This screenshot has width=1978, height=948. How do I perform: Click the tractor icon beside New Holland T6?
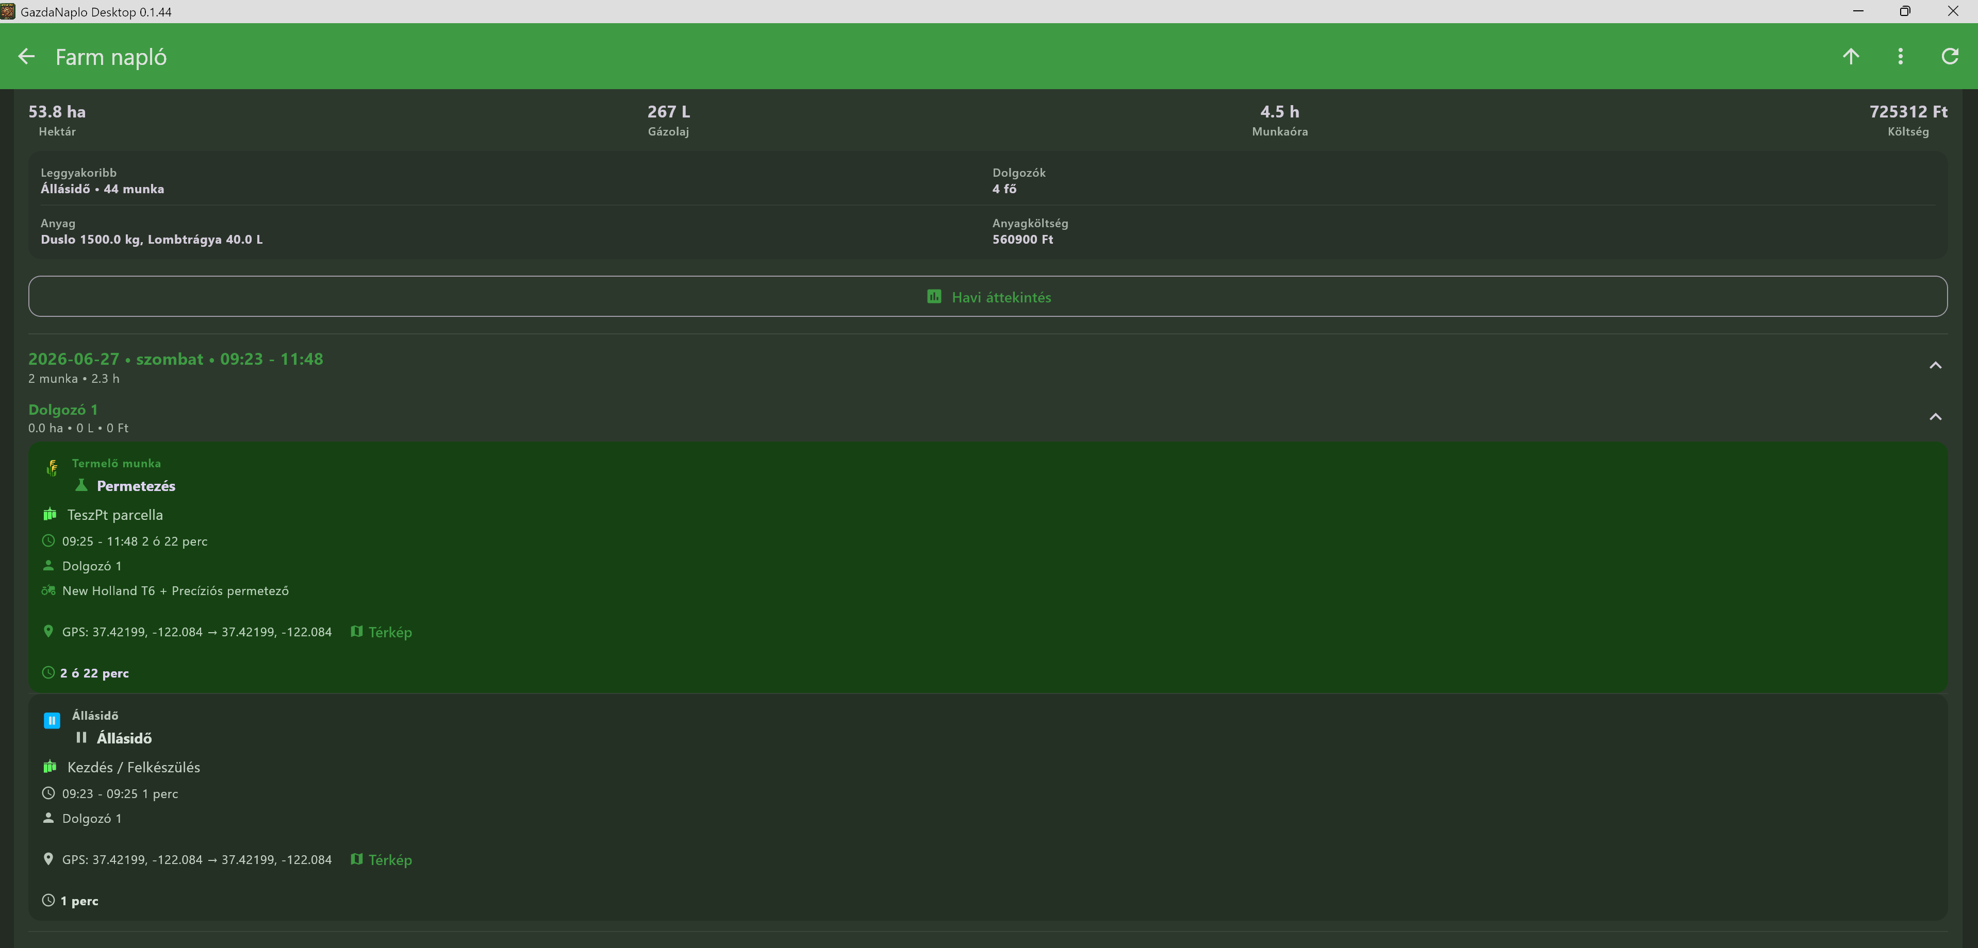[48, 590]
